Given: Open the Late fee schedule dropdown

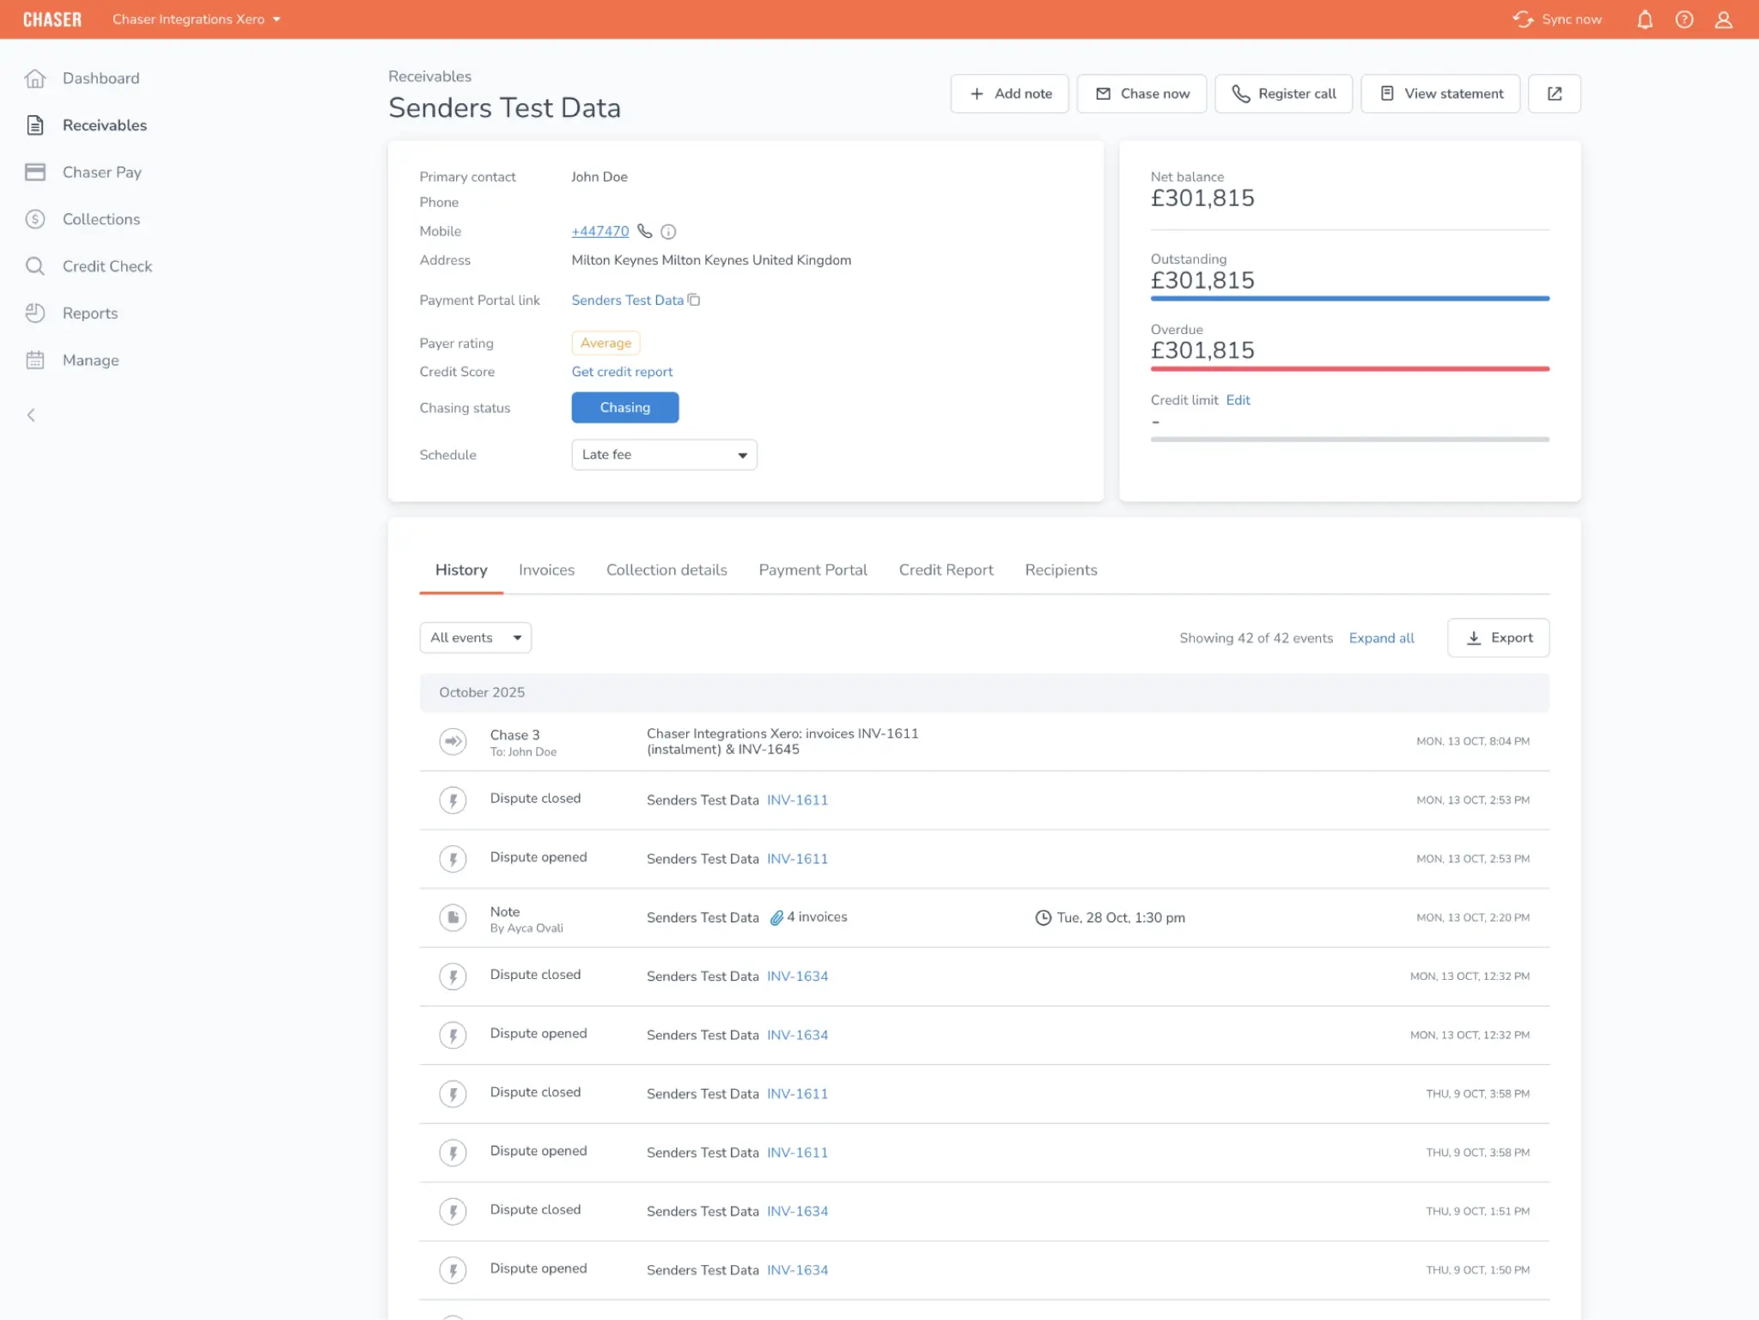Looking at the screenshot, I should (664, 454).
